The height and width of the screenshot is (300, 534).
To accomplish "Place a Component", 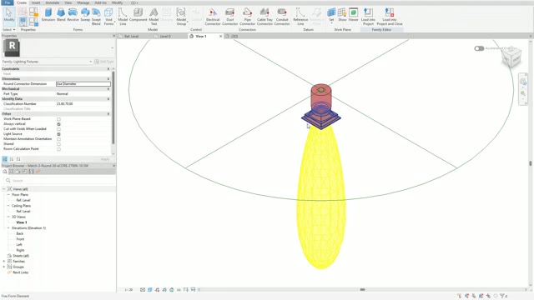I will [138, 15].
